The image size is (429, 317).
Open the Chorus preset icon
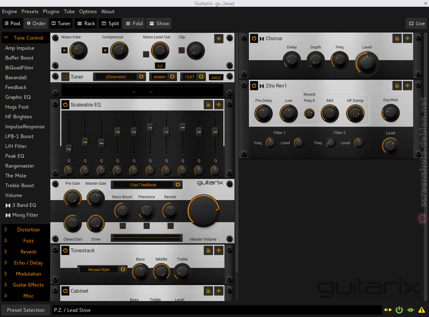tap(397, 38)
